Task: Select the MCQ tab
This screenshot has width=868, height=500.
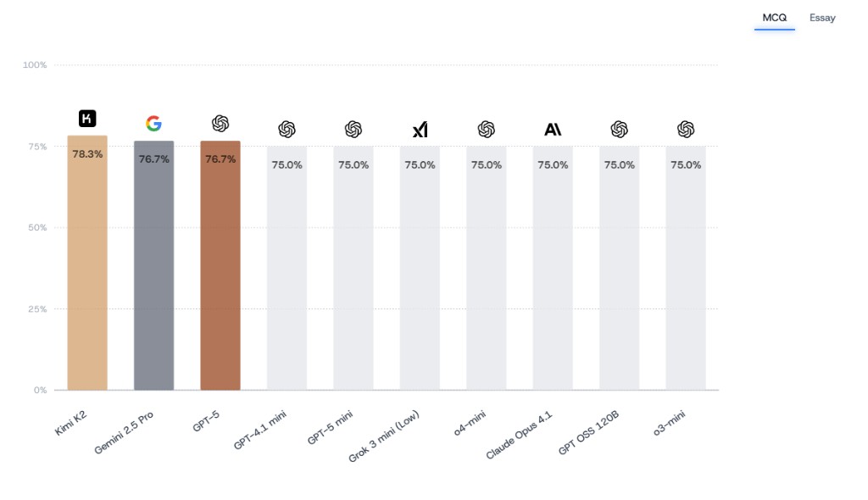Action: coord(775,18)
